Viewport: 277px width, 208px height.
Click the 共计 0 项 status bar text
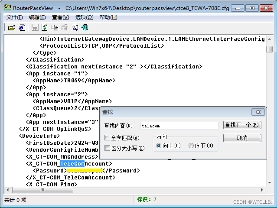15,200
